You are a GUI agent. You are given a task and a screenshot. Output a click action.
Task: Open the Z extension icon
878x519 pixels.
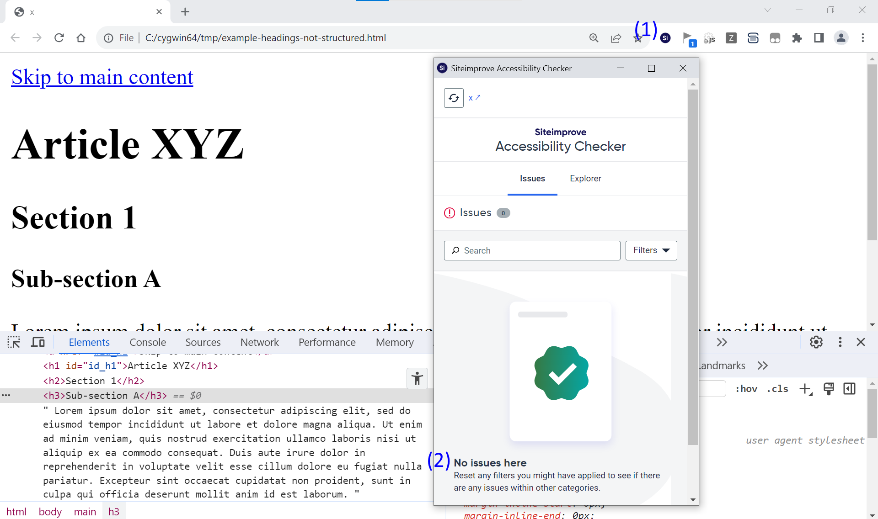pos(731,38)
